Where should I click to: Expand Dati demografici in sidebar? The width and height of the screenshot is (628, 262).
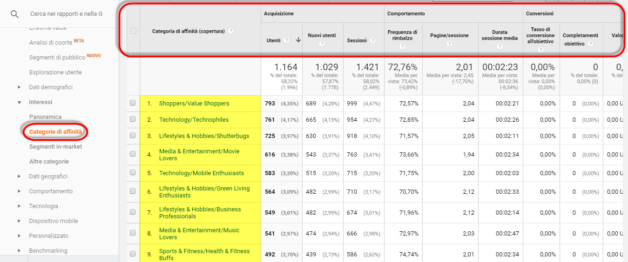(19, 87)
